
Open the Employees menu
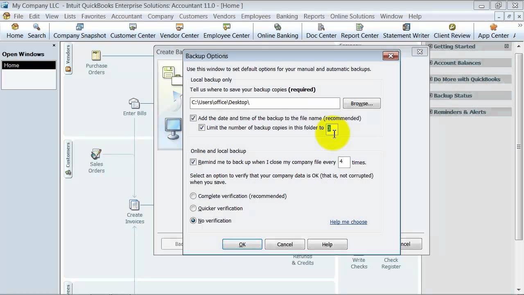point(256,16)
